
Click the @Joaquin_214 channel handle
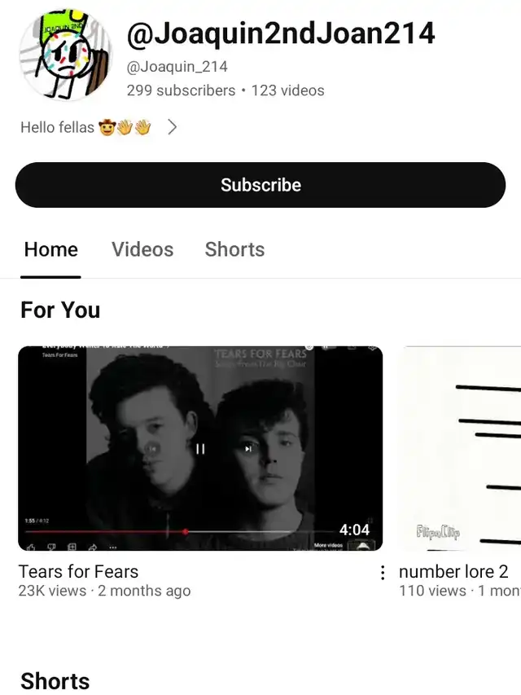[177, 67]
